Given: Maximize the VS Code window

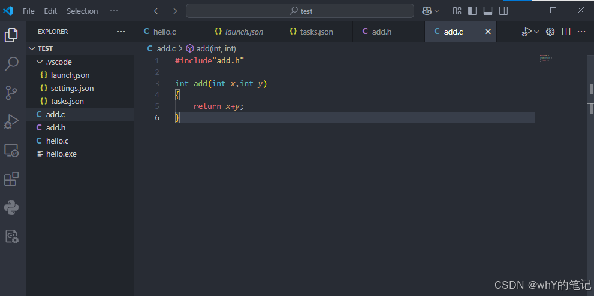Looking at the screenshot, I should point(553,10).
